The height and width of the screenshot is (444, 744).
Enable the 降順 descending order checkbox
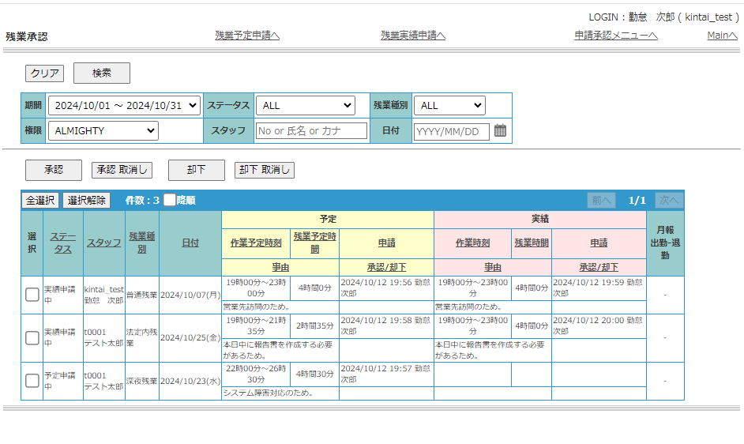click(x=169, y=200)
